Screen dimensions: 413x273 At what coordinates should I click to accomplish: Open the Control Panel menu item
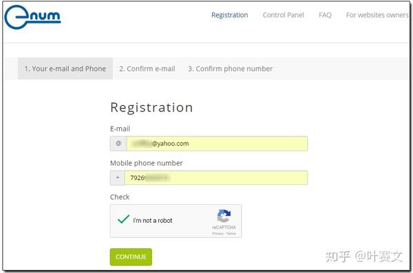coord(284,15)
